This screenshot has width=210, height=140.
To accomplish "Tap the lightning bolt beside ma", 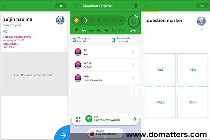I will coord(133,78).
